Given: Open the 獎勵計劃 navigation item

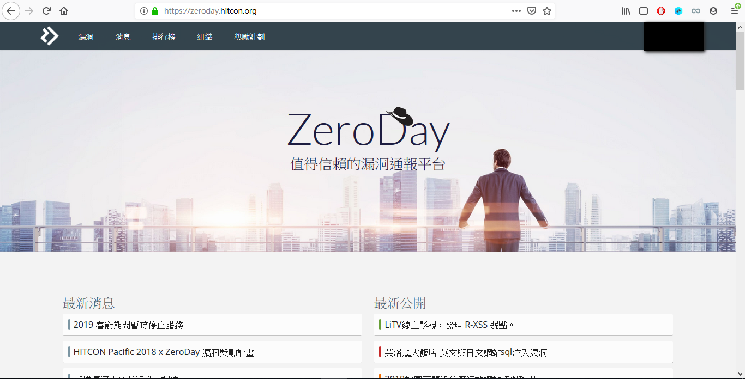Looking at the screenshot, I should point(250,37).
